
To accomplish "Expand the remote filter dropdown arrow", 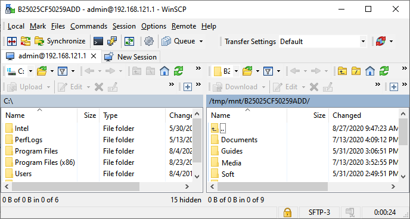I will pyautogui.click(x=278, y=71).
